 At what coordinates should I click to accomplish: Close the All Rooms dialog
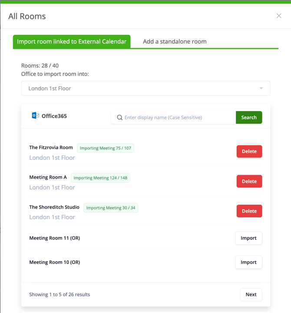point(279,16)
